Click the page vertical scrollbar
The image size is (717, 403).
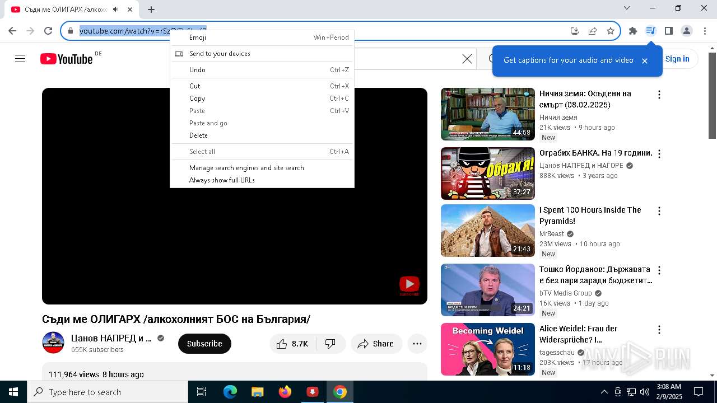point(713,95)
